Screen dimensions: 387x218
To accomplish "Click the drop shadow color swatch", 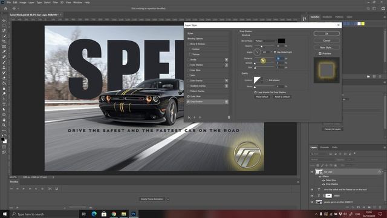I will pos(281,41).
